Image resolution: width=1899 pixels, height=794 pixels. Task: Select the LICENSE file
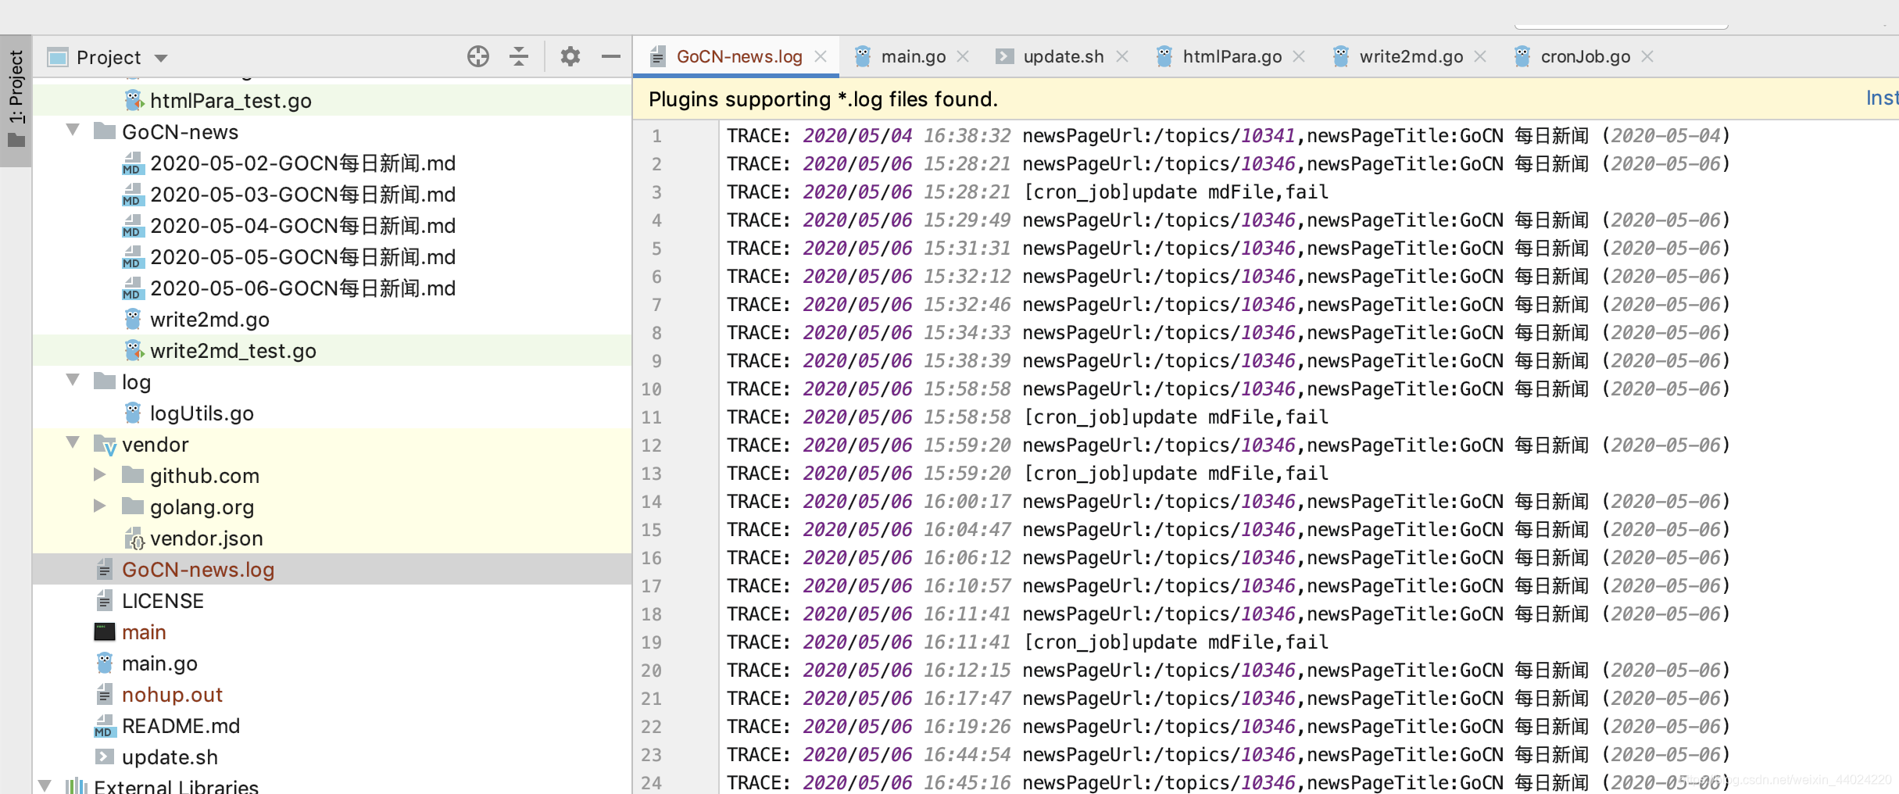(331, 600)
